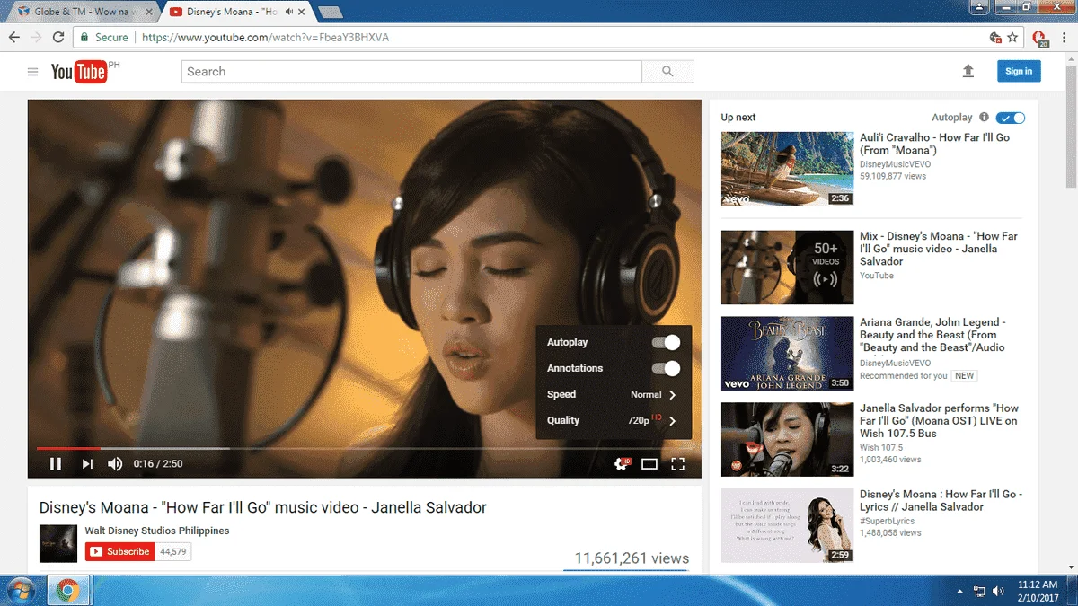The width and height of the screenshot is (1078, 606).
Task: Show hidden system tray icons
Action: [x=960, y=592]
